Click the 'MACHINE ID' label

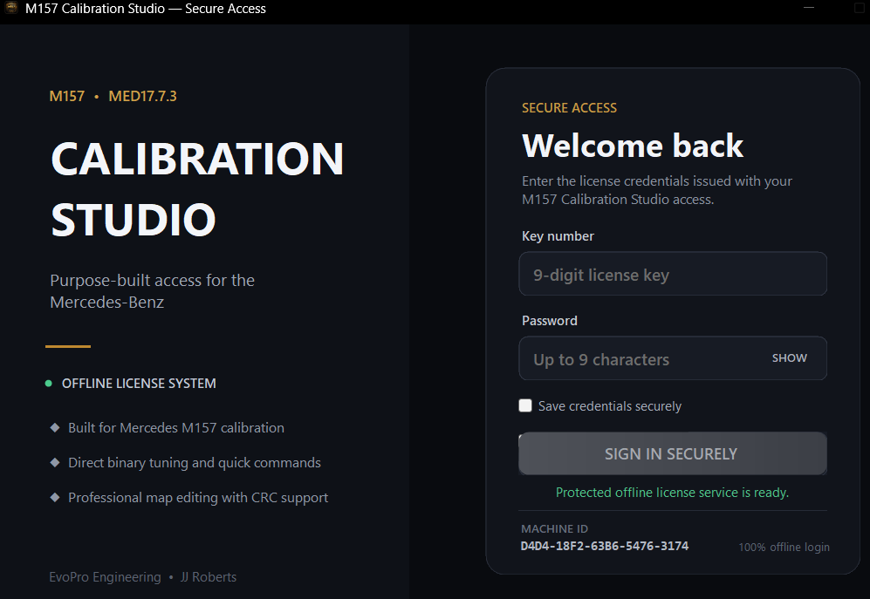tap(554, 528)
